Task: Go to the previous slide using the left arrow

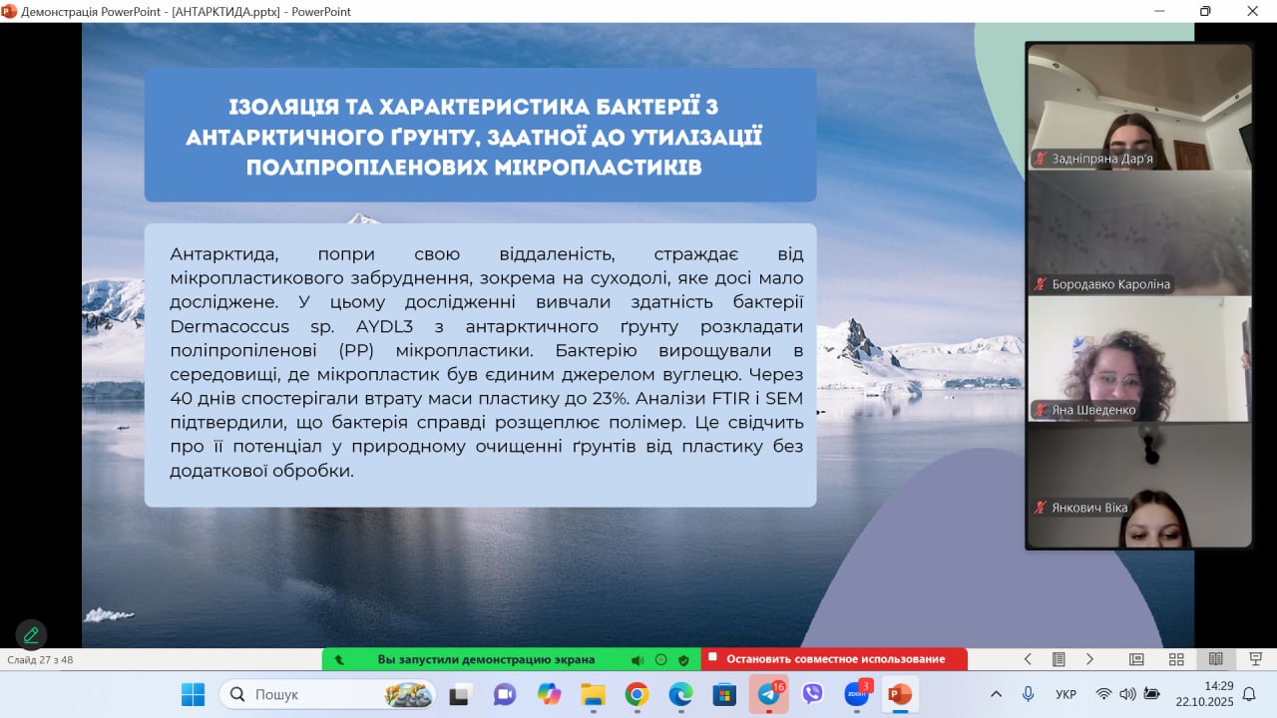Action: (1028, 659)
